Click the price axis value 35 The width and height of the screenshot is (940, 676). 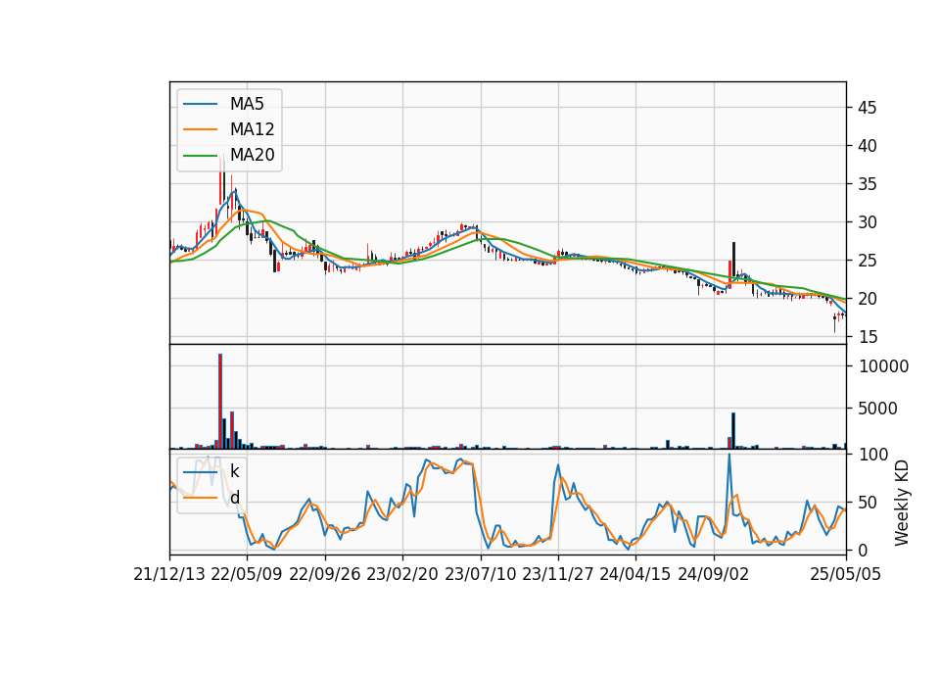pyautogui.click(x=868, y=184)
